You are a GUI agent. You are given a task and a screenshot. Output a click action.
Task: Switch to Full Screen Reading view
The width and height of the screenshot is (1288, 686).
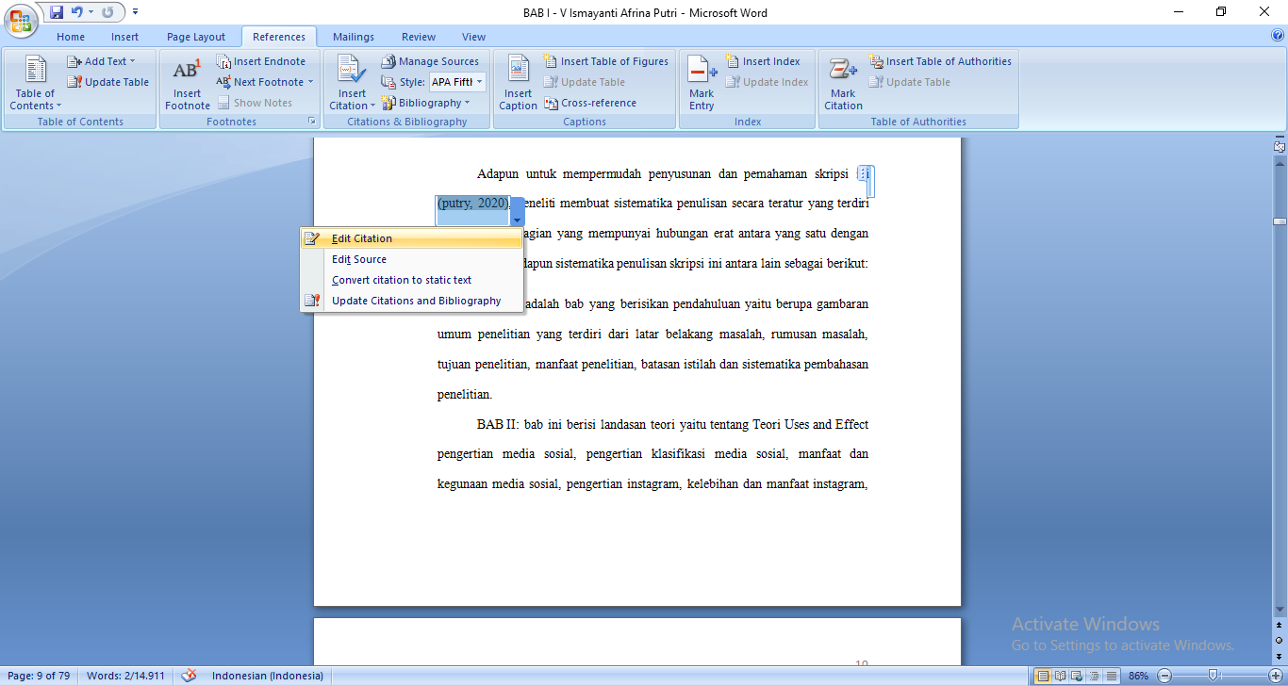(1061, 676)
